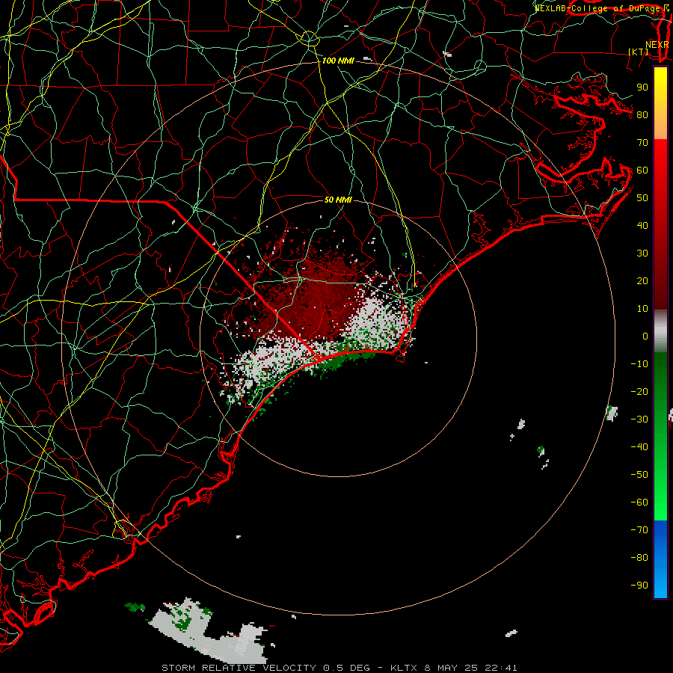
Task: Click the "NEXLAB-College of DuPage" header text
Action: 597,8
